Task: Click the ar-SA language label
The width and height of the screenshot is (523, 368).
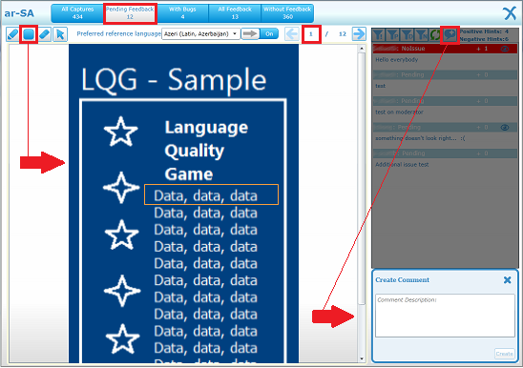Action: pyautogui.click(x=19, y=13)
